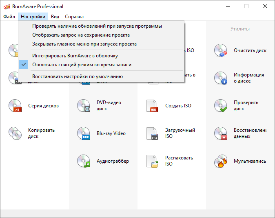Click the Аудиограббер music note disc icon
The height and width of the screenshot is (218, 275).
pyautogui.click(x=84, y=161)
